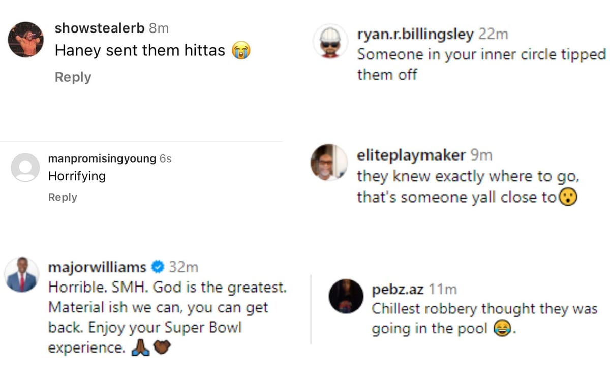Screen dimensions: 610x381
Task: Click Reply under showstealerb's comment
Action: pos(73,77)
